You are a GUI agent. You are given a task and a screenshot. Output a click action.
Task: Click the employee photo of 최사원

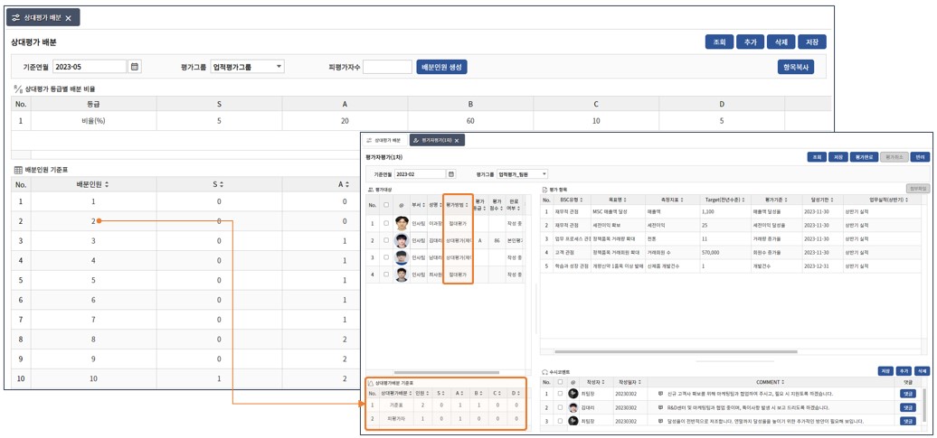click(x=402, y=275)
